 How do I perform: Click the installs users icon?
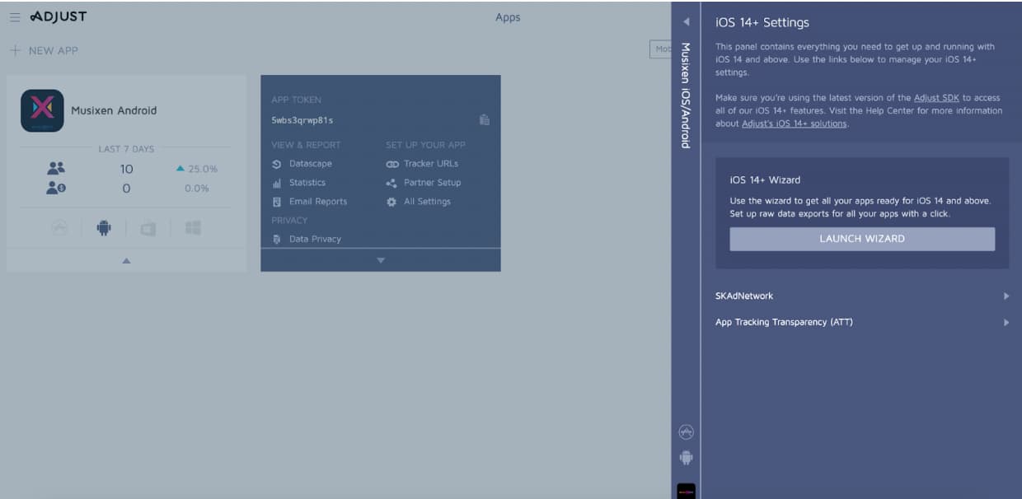click(56, 168)
